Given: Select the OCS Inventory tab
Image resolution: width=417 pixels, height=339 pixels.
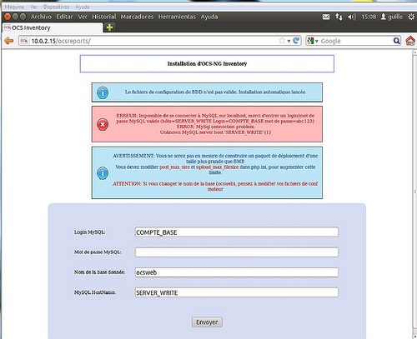Looking at the screenshot, I should pyautogui.click(x=53, y=27).
